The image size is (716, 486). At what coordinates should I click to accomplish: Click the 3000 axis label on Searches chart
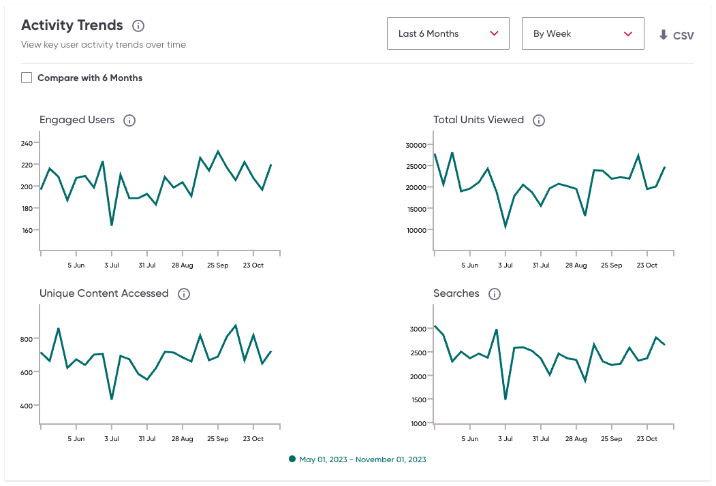point(418,329)
